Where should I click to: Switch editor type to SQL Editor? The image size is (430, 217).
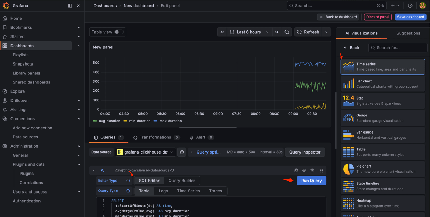[149, 181]
